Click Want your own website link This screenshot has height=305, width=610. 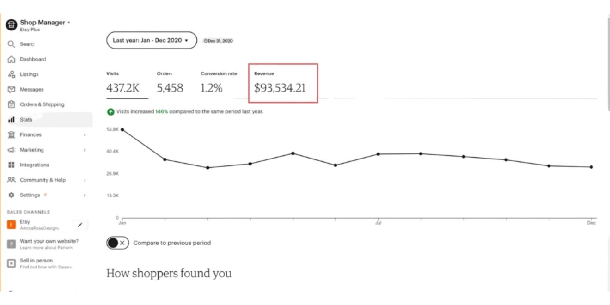49,241
